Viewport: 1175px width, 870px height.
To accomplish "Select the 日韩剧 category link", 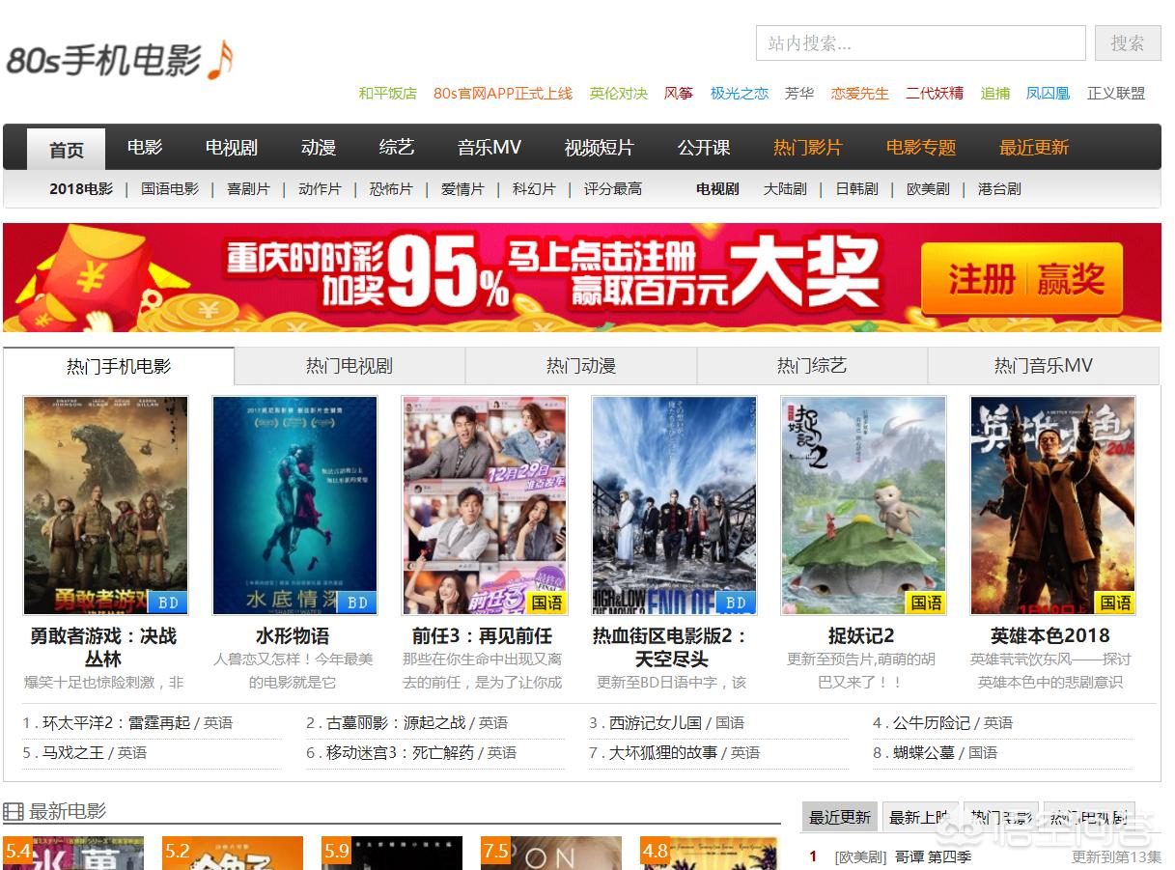I will [x=856, y=189].
